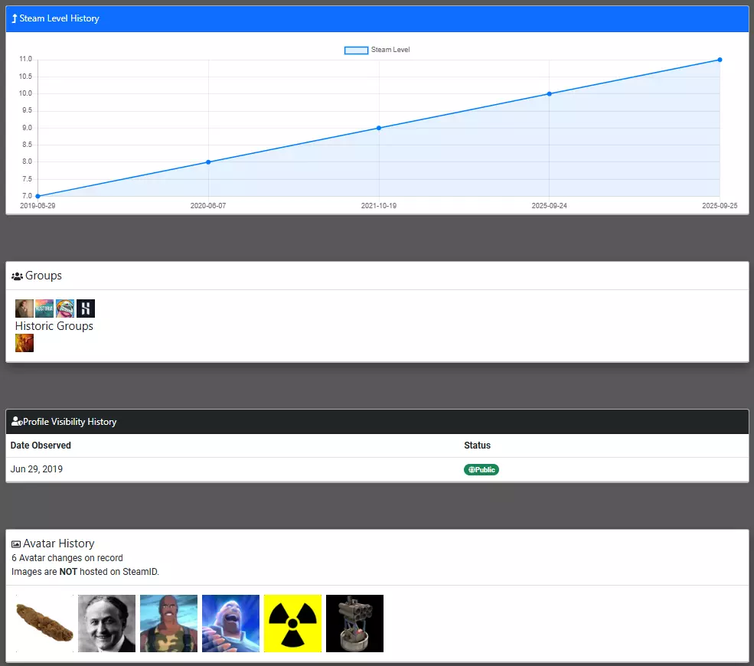Click the first group avatar with man portrait
Image resolution: width=754 pixels, height=666 pixels.
click(24, 309)
